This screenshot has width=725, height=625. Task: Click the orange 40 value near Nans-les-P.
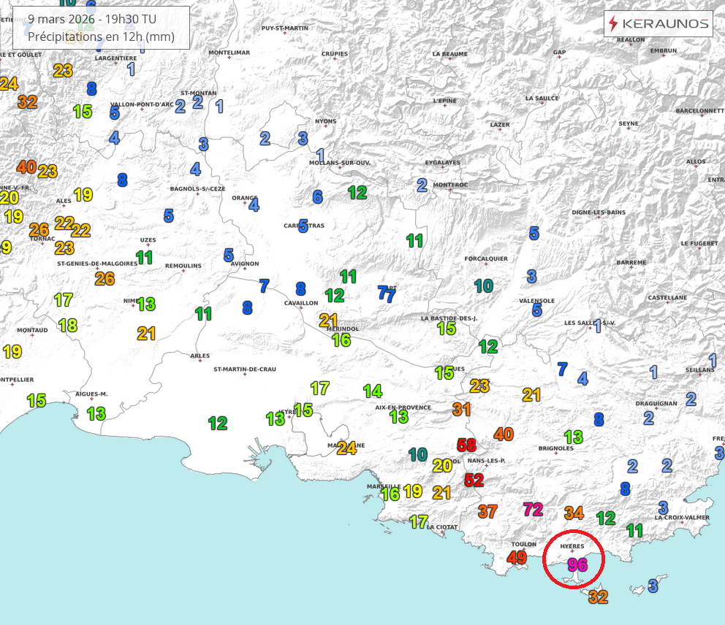click(x=502, y=434)
